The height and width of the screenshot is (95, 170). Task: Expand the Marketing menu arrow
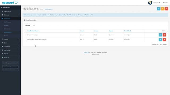click(19, 50)
